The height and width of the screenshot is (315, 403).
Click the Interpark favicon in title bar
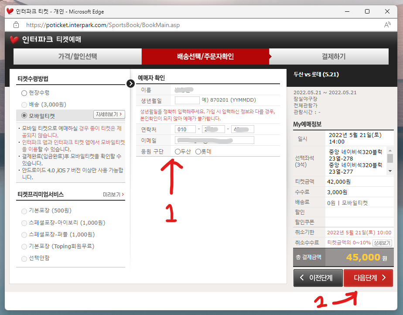pos(10,11)
